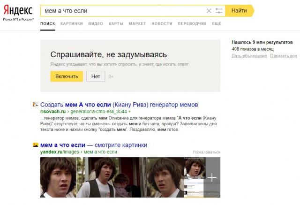The image size is (300, 205).
Task: Click the Yandex Images favicon icon
Action: click(35, 145)
